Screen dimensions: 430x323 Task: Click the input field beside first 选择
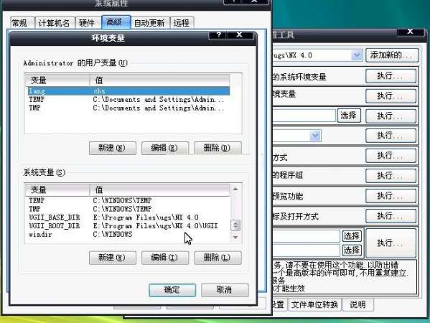pos(304,116)
